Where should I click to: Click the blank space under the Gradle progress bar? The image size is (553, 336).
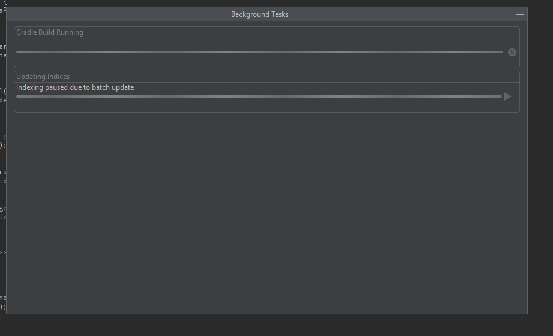coord(259,61)
